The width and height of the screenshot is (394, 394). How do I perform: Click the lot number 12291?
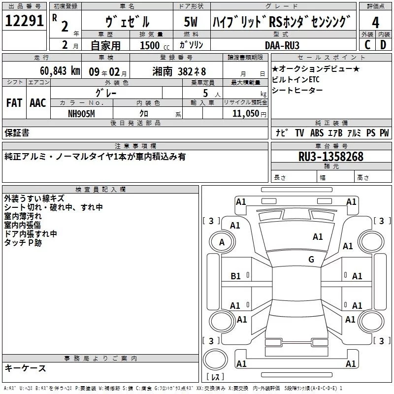pos(24,20)
